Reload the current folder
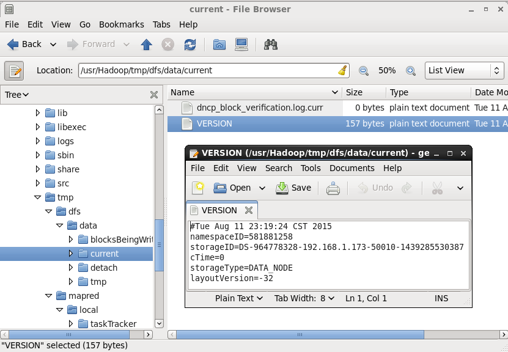 190,45
